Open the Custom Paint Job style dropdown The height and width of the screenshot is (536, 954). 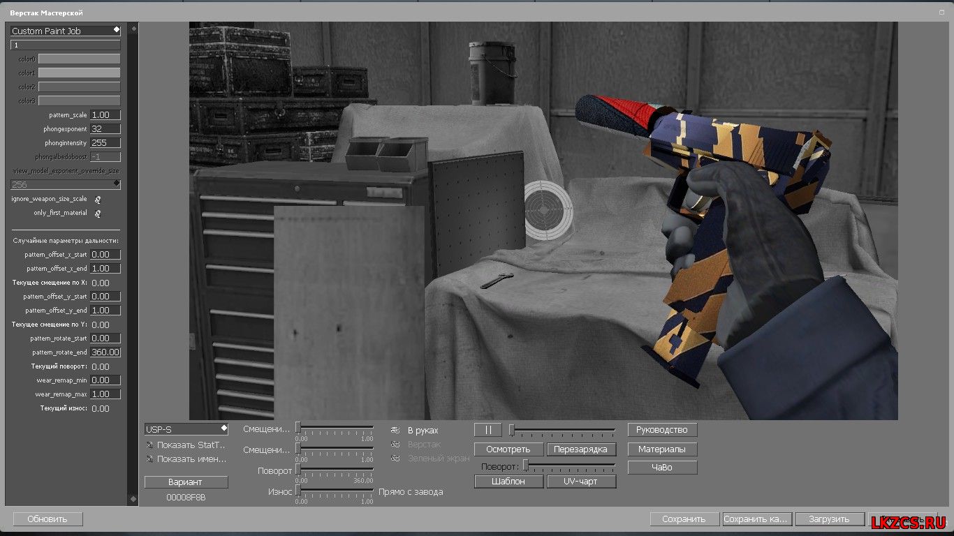tap(65, 31)
